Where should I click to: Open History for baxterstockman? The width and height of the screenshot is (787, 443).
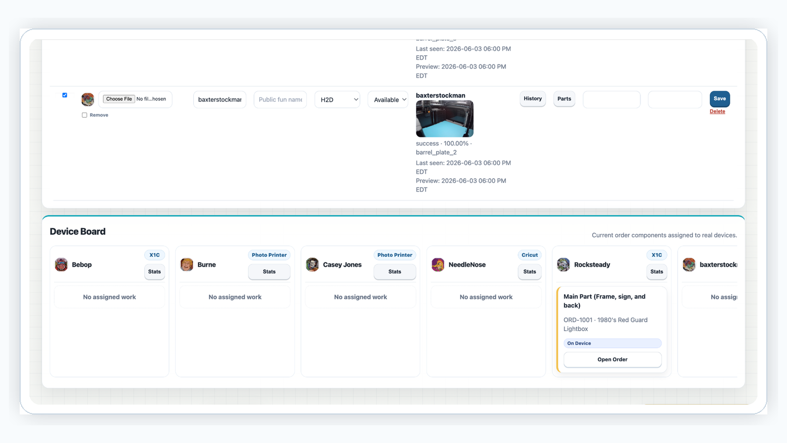click(533, 98)
